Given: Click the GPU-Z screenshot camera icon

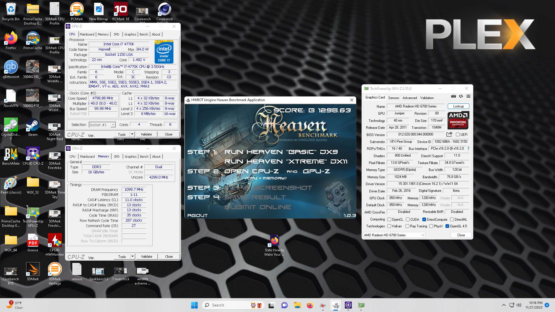Looking at the screenshot, I should point(454,96).
